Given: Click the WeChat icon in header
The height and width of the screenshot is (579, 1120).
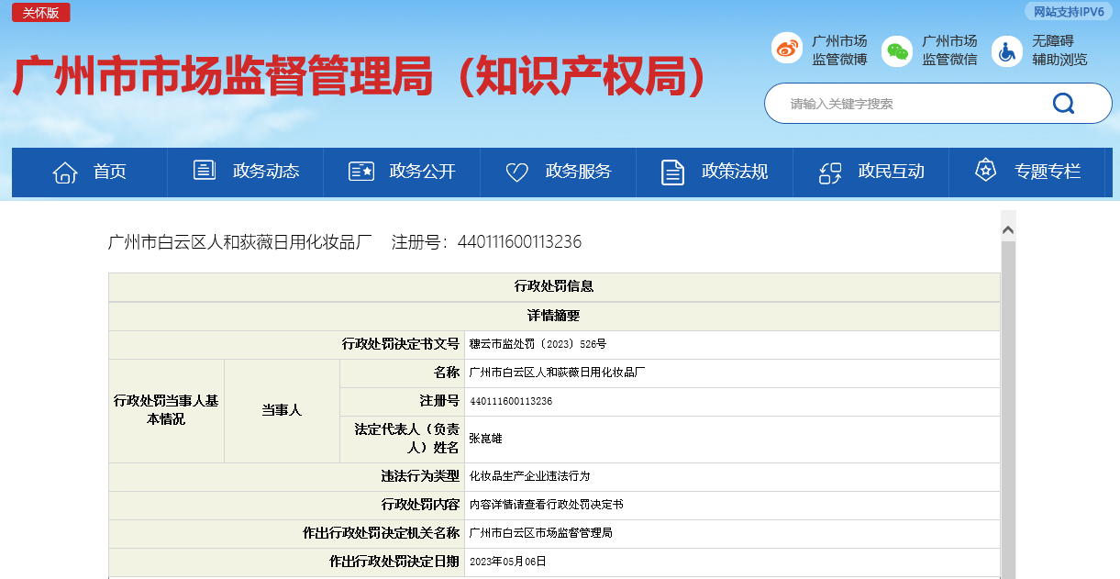Looking at the screenshot, I should point(897,50).
